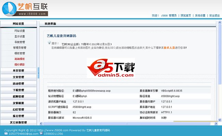Image resolution: width=222 pixels, height=136 pixels.
Task: Click the 协议名称和版本 label
Action: click(x=149, y=113)
